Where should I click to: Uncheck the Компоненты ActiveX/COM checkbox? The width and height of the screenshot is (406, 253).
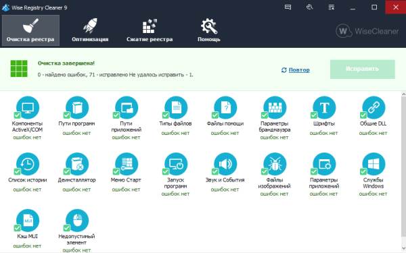tap(17, 115)
